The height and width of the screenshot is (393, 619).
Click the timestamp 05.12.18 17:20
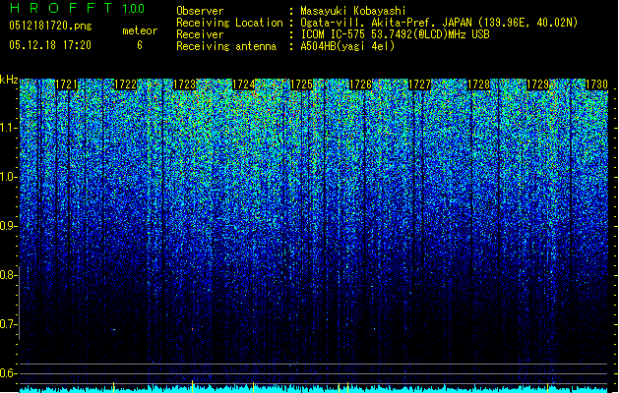50,45
